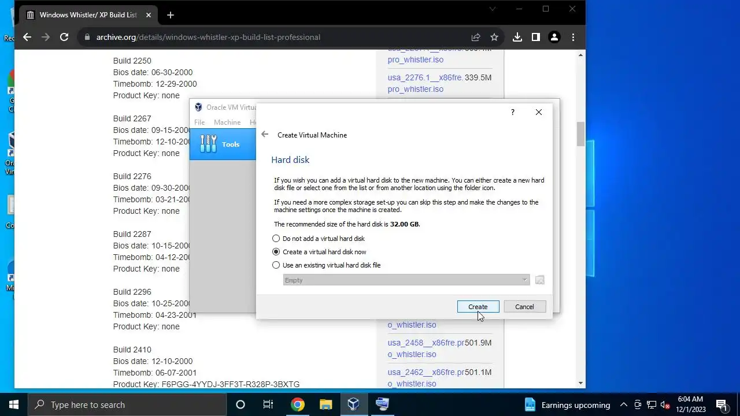Click the 'Timebomb: 04-23-2001' line
Image resolution: width=740 pixels, height=416 pixels.
coord(155,315)
